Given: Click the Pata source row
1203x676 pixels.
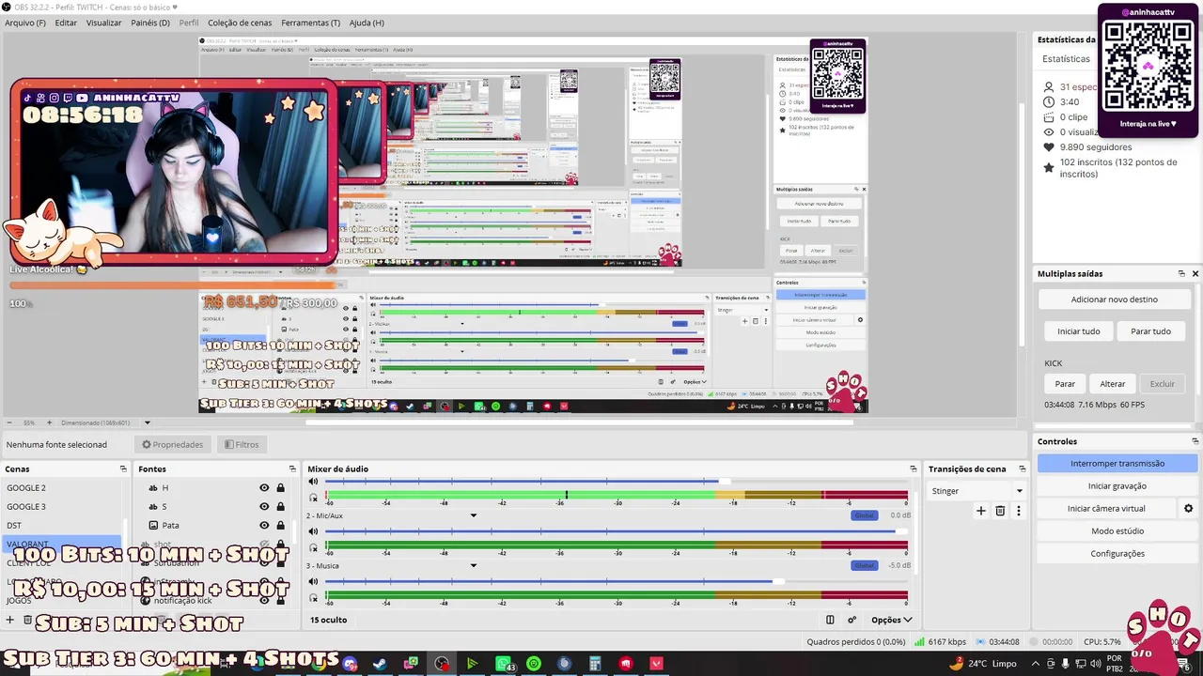Looking at the screenshot, I should [x=211, y=525].
